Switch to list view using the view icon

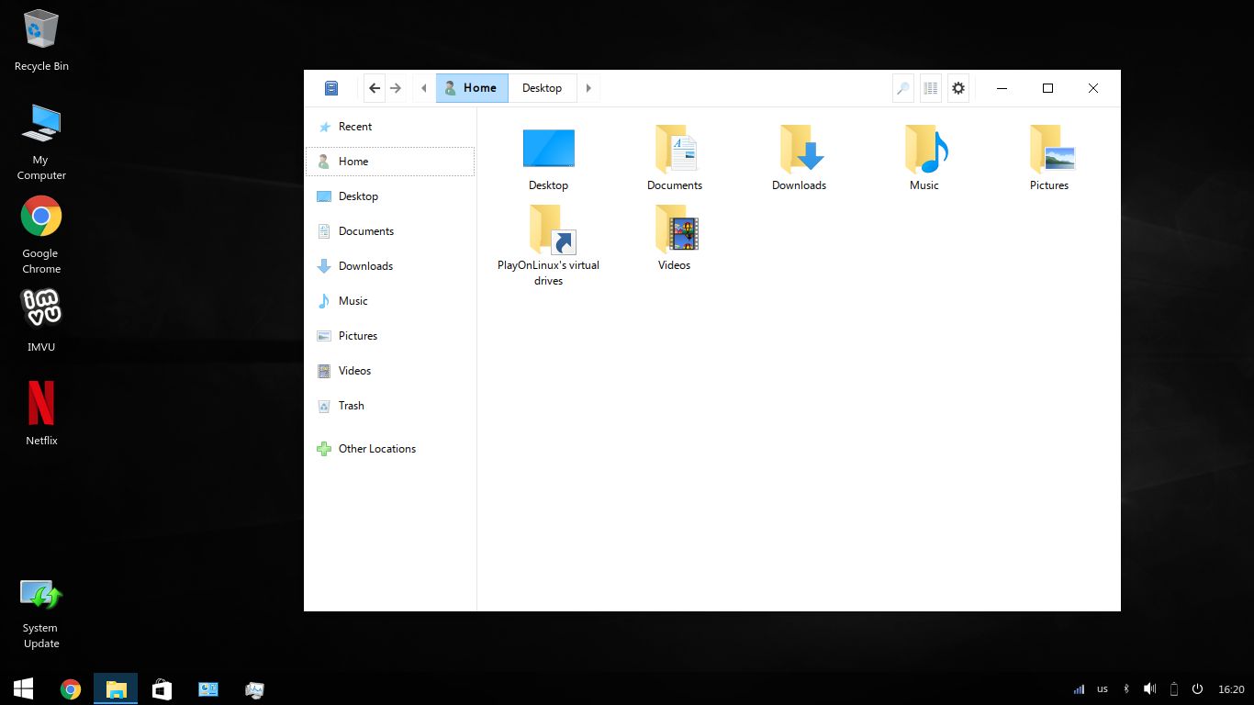coord(930,88)
